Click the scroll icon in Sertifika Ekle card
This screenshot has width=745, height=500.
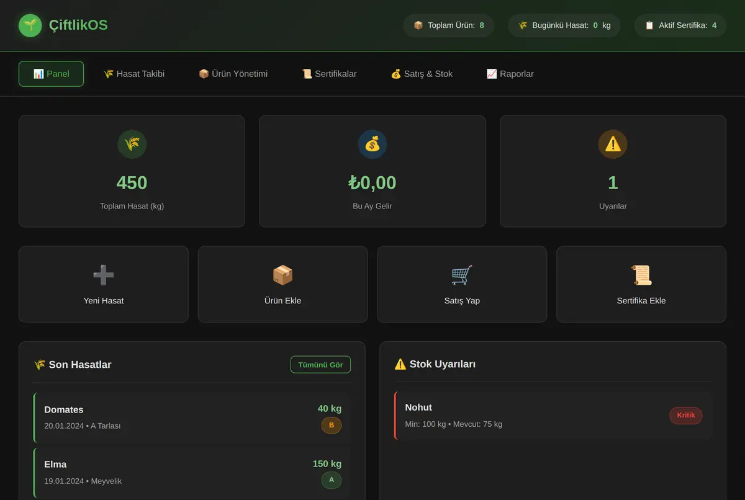pos(641,275)
